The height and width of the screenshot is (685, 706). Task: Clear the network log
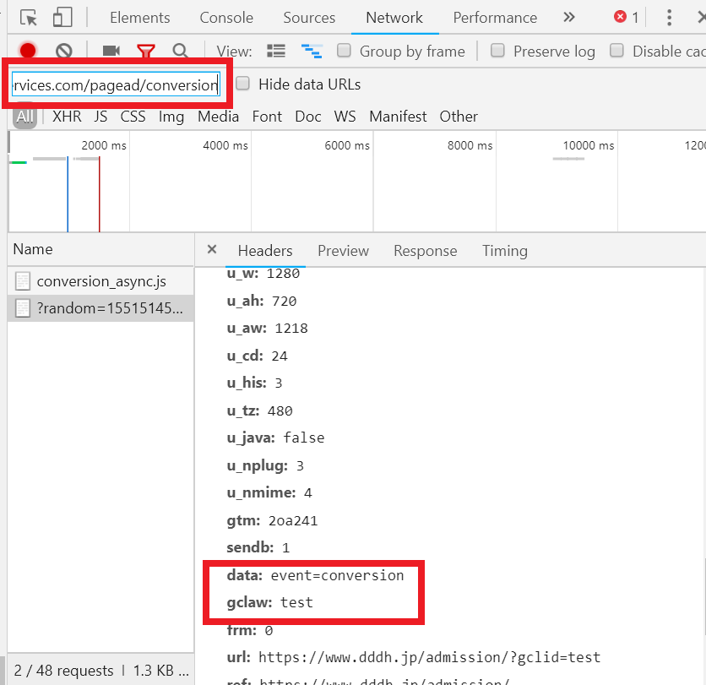pos(63,52)
